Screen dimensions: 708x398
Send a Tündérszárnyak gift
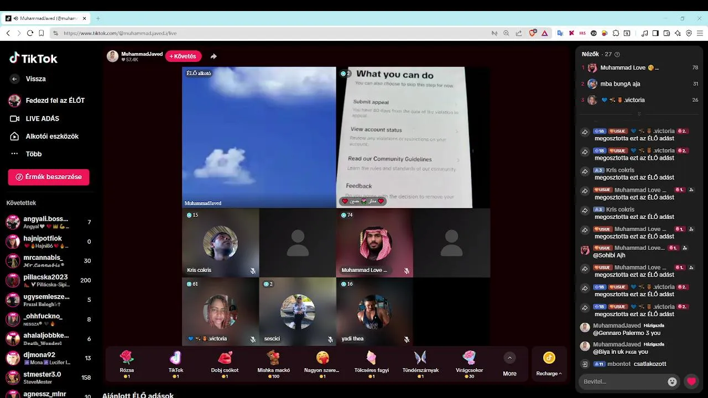(x=420, y=364)
